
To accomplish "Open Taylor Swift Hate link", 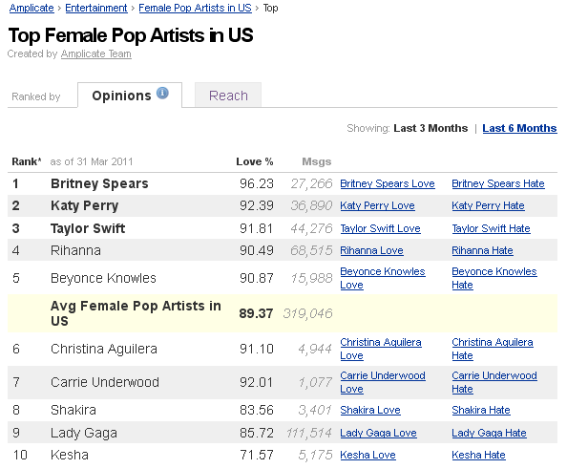I will [x=491, y=228].
